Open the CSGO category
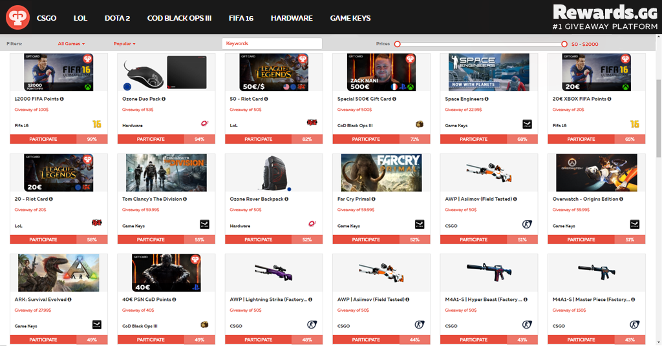 pyautogui.click(x=47, y=18)
